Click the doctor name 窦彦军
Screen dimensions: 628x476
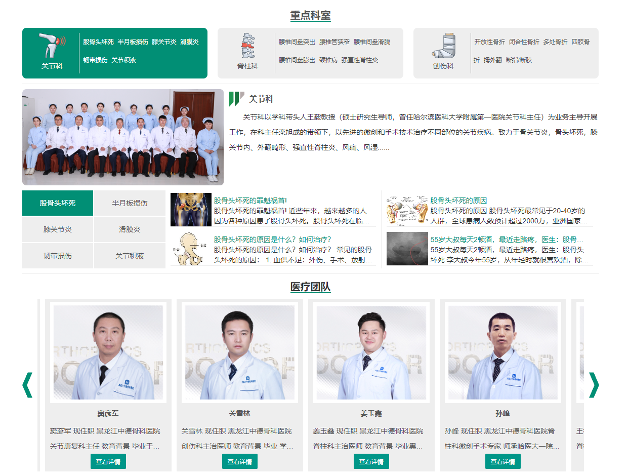pos(108,413)
